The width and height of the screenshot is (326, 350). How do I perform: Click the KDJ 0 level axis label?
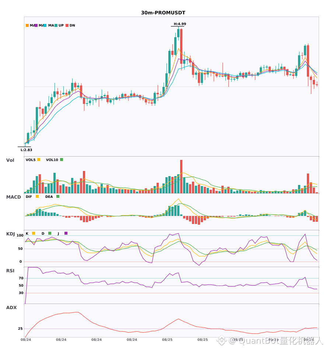[21, 262]
